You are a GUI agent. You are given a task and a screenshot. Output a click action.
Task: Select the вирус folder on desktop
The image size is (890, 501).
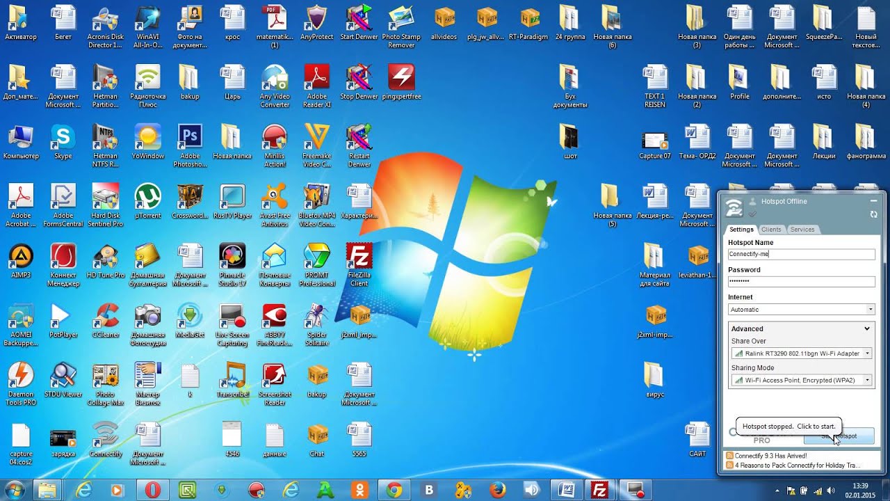pyautogui.click(x=656, y=381)
